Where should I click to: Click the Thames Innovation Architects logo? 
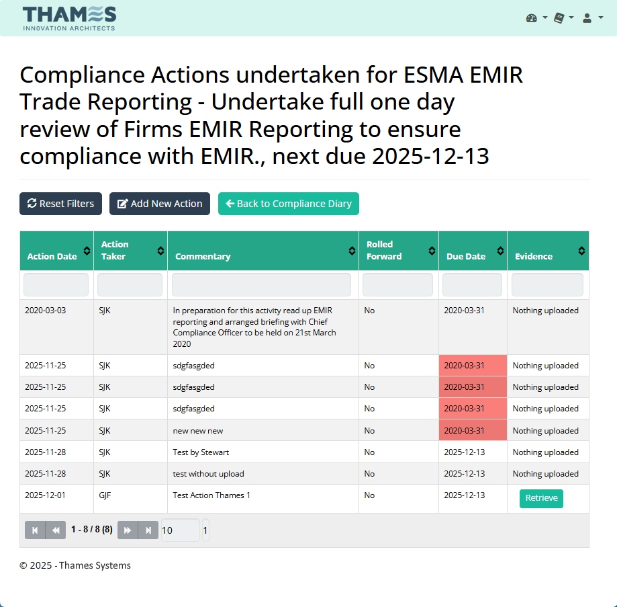point(69,18)
